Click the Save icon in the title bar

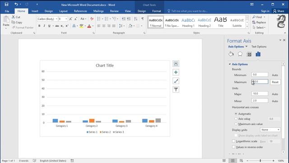coord(6,4)
